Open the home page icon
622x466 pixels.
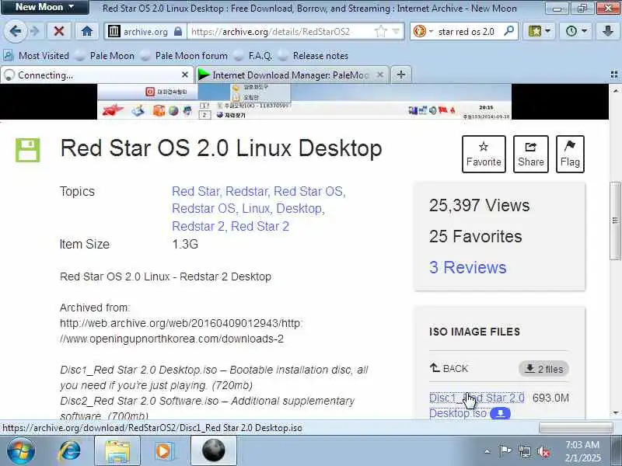(x=87, y=31)
